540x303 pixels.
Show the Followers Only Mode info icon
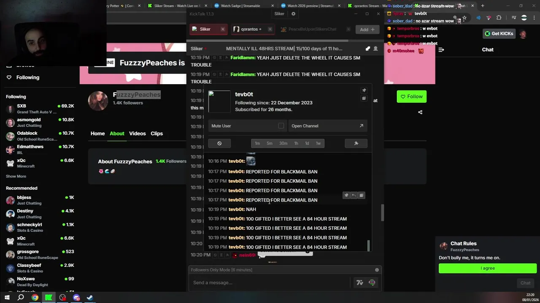pyautogui.click(x=377, y=270)
